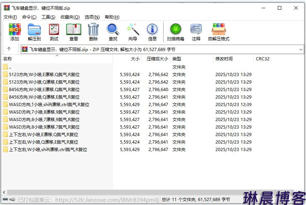The image size is (306, 205).
Task: Click folder icon of 8456方向,W小喷,Q漂移
Action: [x=5, y=97]
